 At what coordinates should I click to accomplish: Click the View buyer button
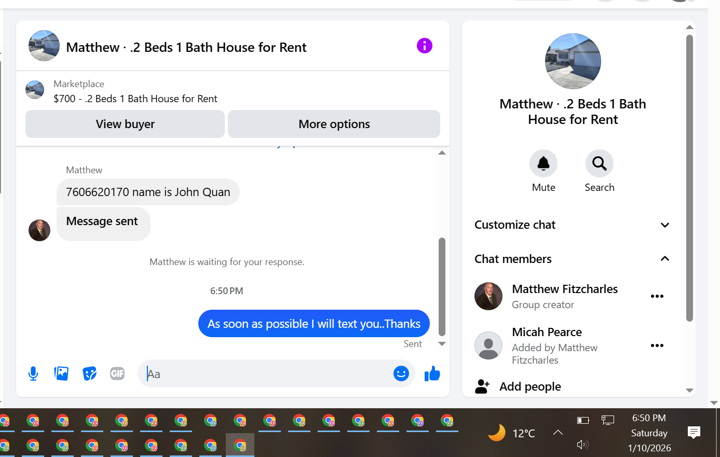coord(125,124)
